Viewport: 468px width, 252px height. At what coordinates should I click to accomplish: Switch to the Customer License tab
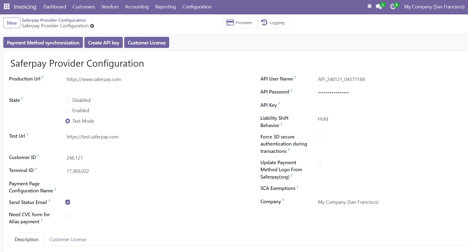(68, 239)
